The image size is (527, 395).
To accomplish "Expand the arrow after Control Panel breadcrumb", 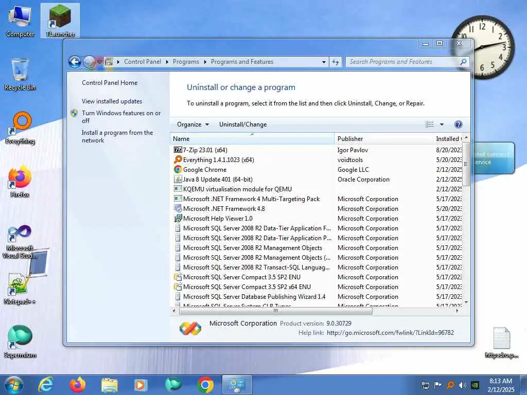I will tap(167, 62).
